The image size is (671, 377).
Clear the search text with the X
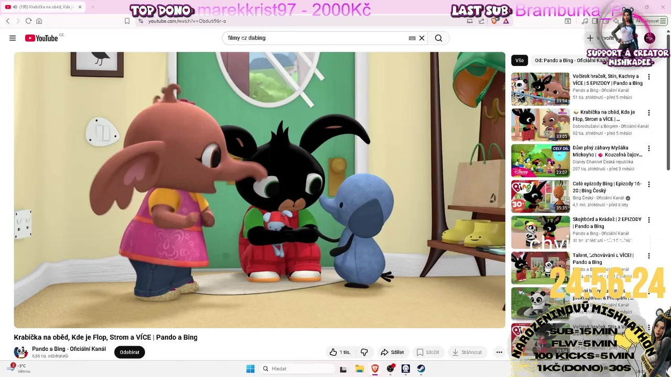(421, 38)
